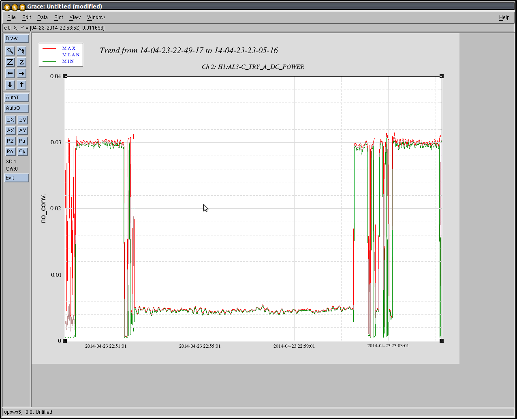Viewport: 517px width, 419px height.
Task: Click the autoscale 'AS' tool icon
Action: pyautogui.click(x=21, y=51)
